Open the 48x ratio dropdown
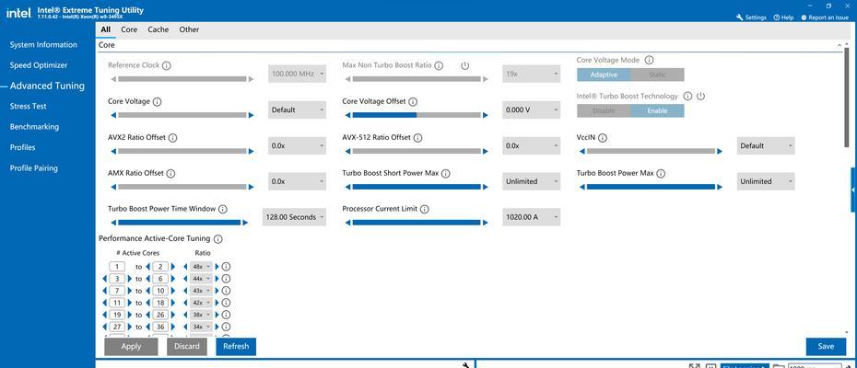This screenshot has width=857, height=368. coord(201,267)
